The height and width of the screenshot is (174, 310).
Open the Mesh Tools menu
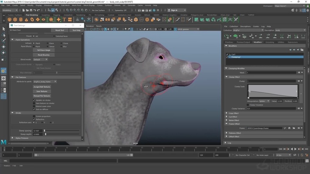tap(77, 5)
